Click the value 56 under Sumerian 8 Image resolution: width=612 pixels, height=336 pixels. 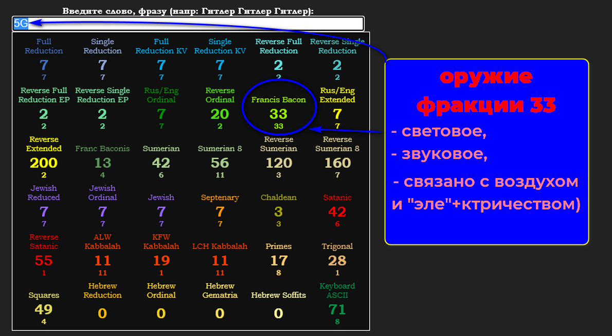click(220, 163)
